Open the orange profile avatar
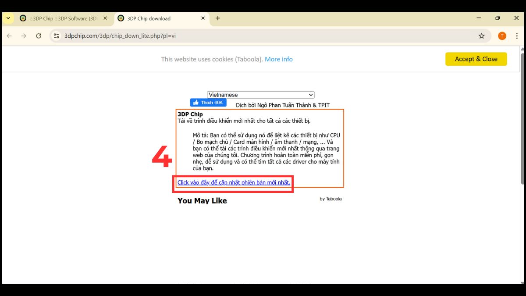 tap(502, 36)
